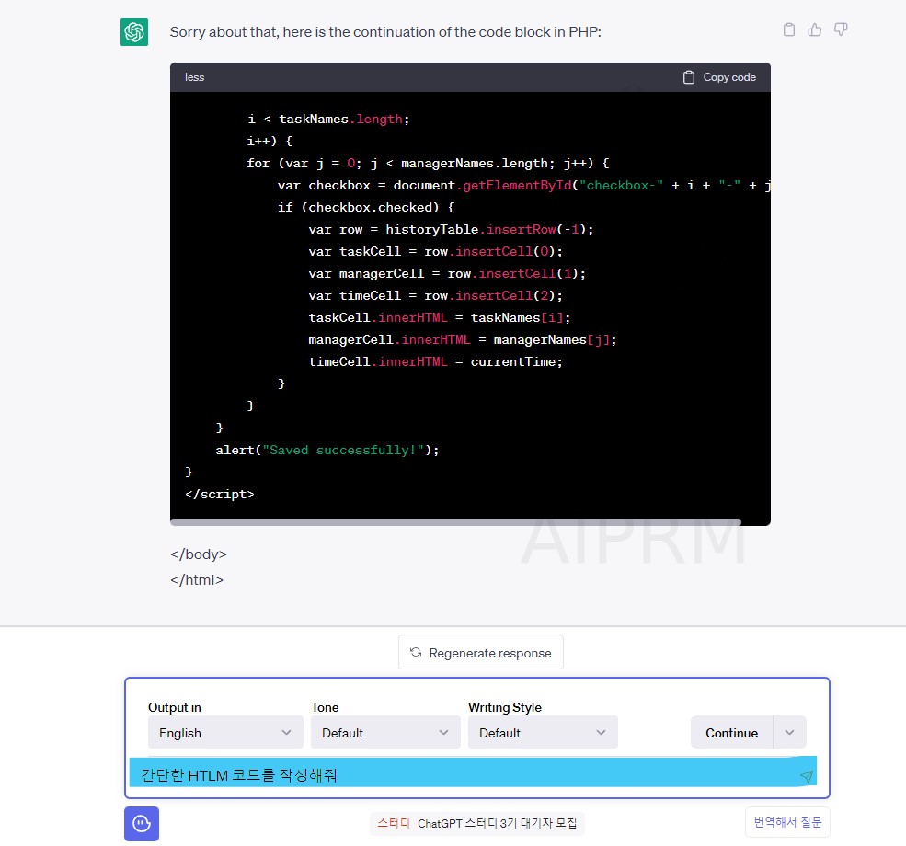Image resolution: width=906 pixels, height=846 pixels.
Task: Click the purple AIPRM face icon button
Action: point(142,824)
